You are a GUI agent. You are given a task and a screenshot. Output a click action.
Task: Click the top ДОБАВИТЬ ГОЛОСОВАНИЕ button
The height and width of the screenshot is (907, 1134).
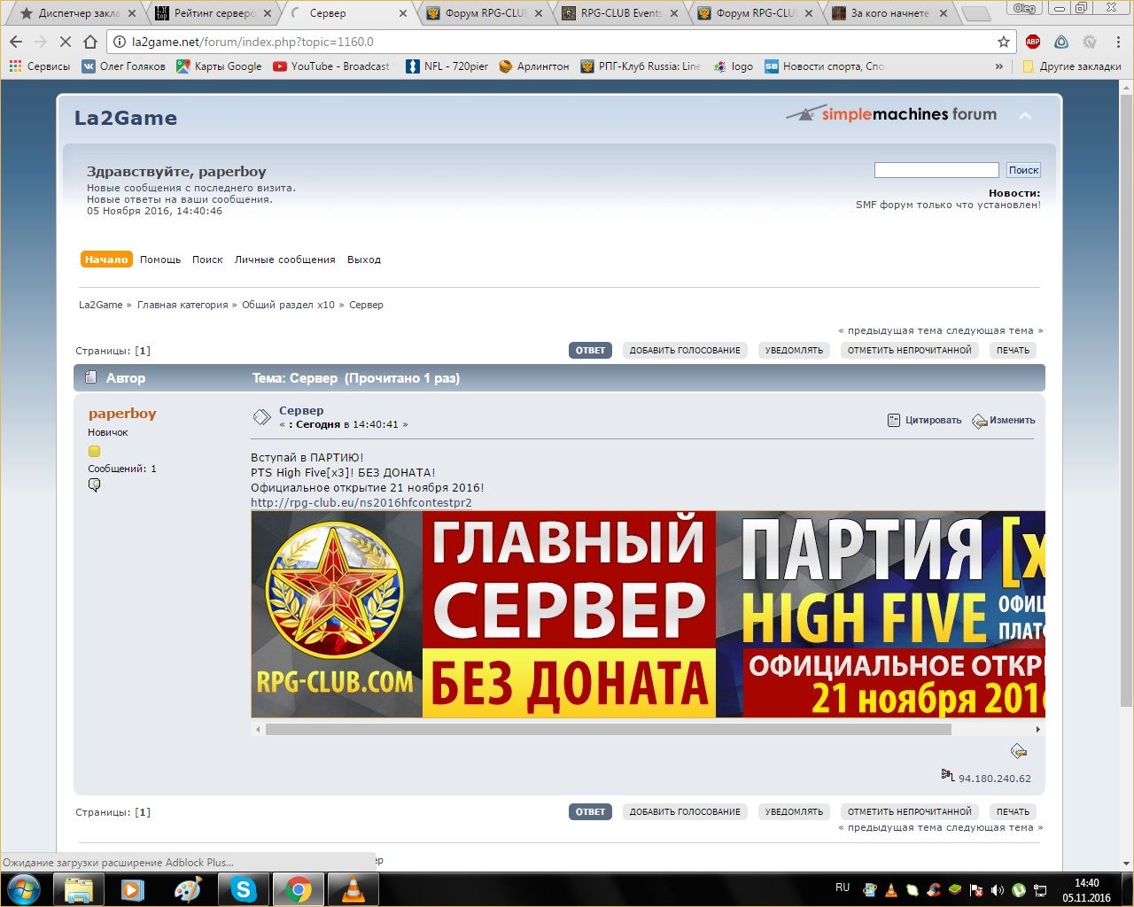click(685, 351)
